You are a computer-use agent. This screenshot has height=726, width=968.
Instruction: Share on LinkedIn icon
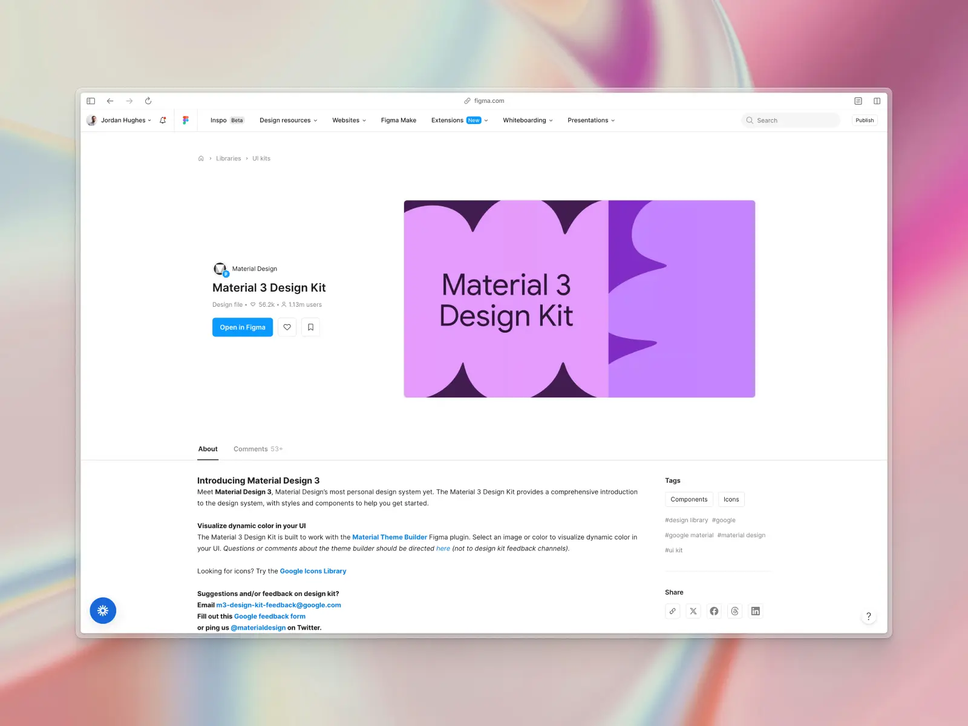click(756, 611)
